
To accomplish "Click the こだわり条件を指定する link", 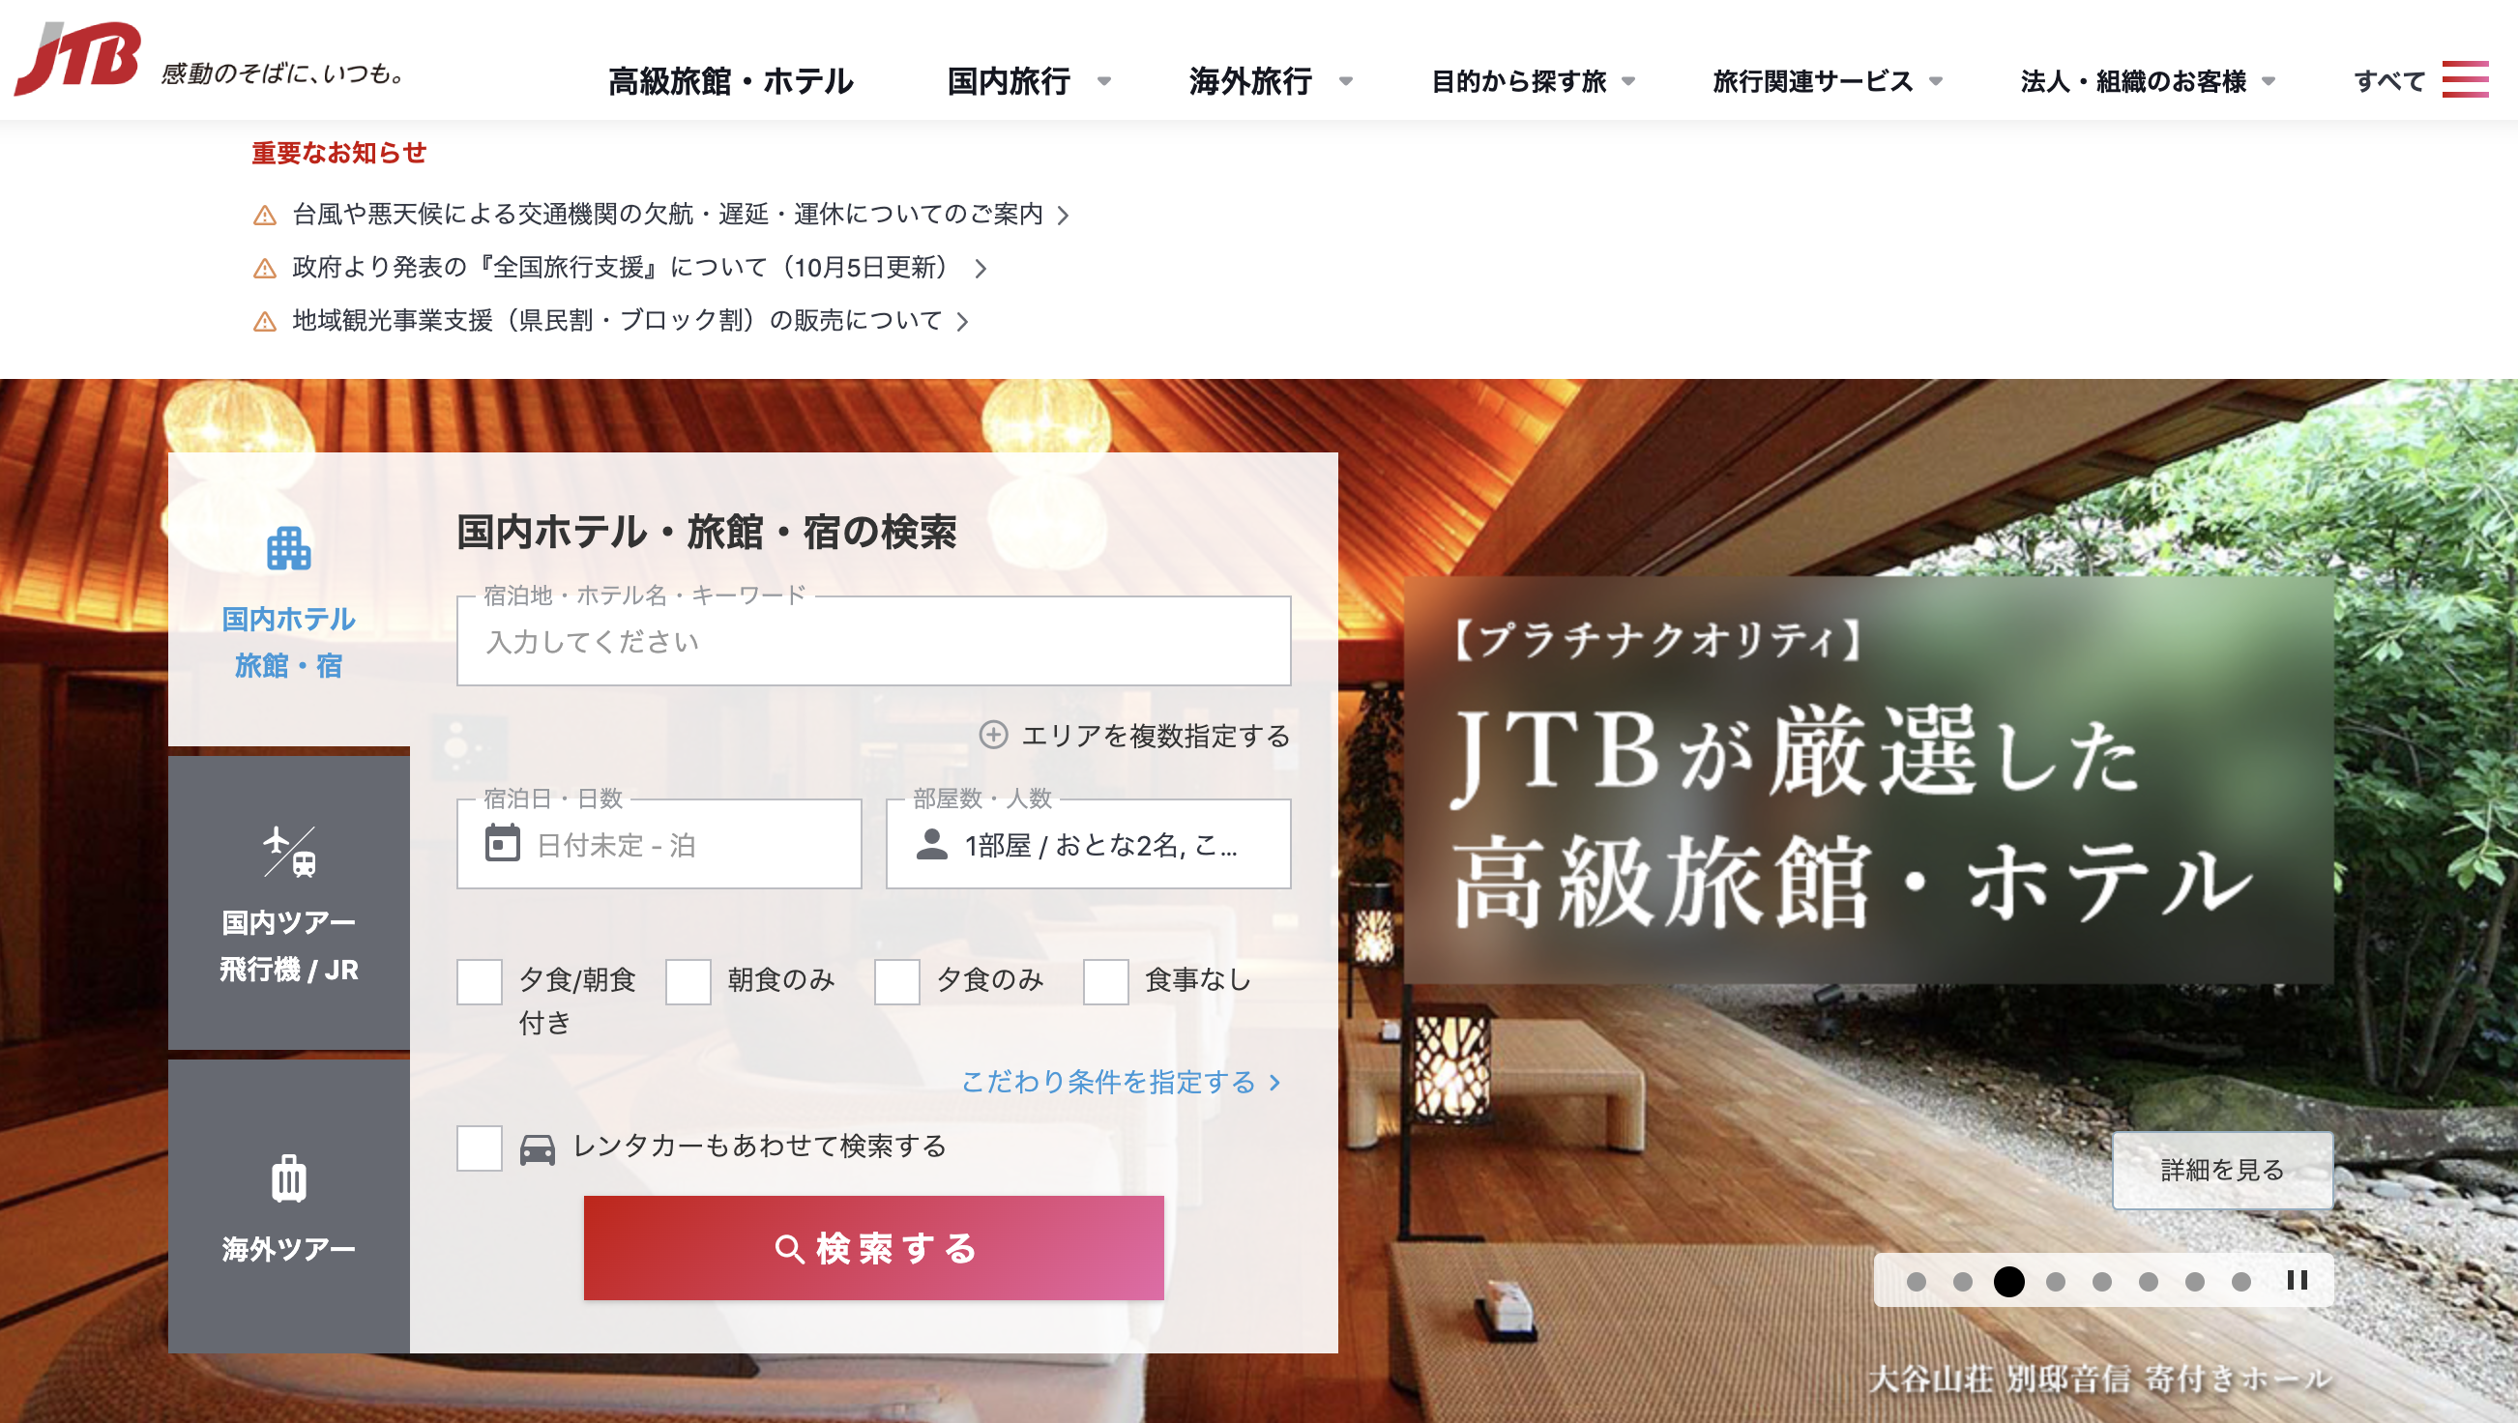I will coord(1108,1082).
